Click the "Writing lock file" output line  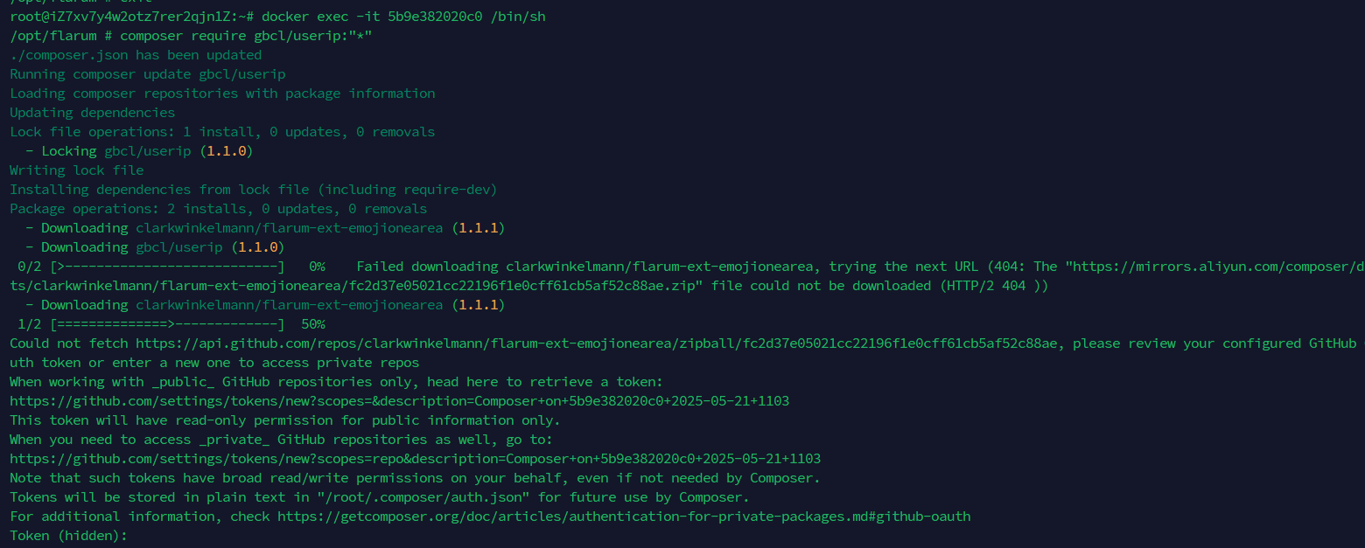[x=77, y=170]
